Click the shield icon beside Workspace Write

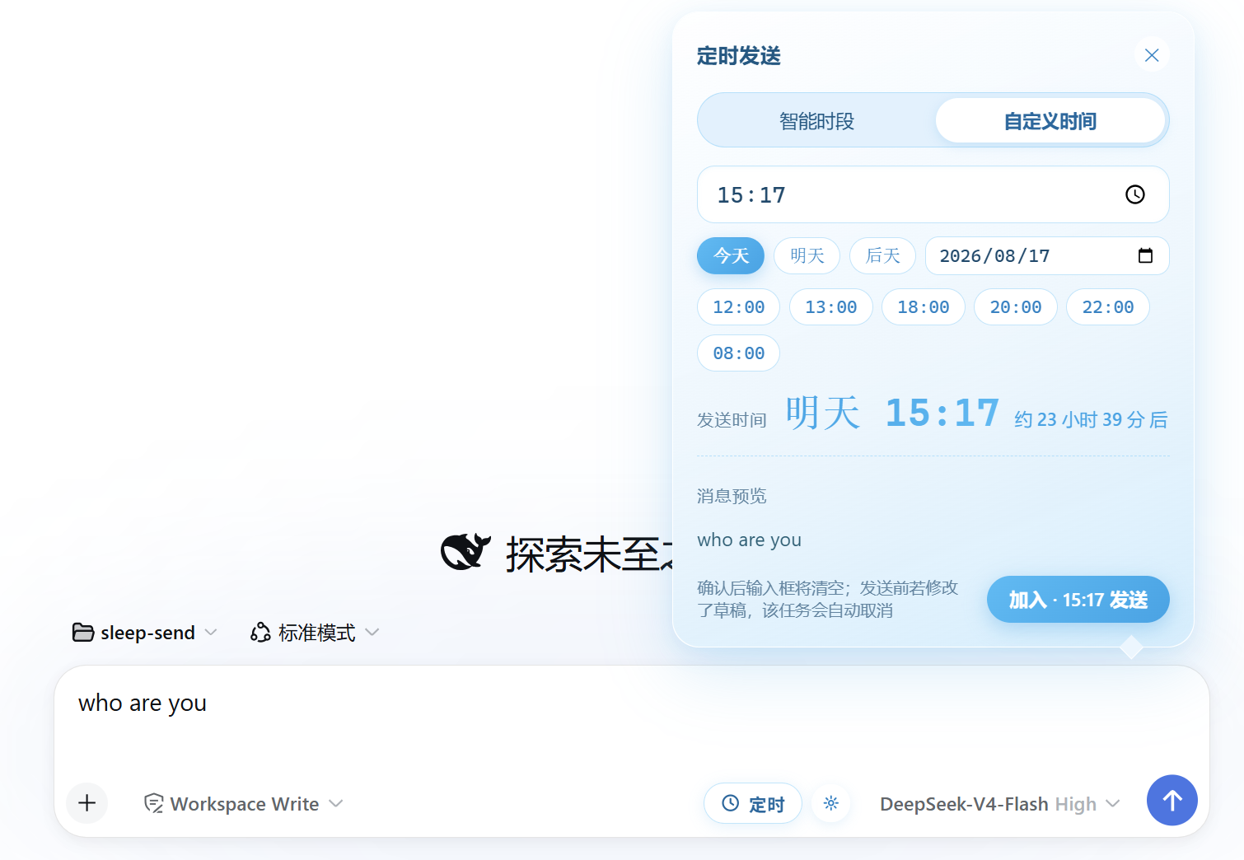(x=153, y=804)
